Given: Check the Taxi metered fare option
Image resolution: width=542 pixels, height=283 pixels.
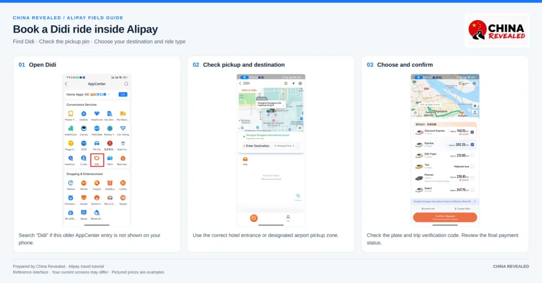Looking at the screenshot, I should (x=472, y=167).
